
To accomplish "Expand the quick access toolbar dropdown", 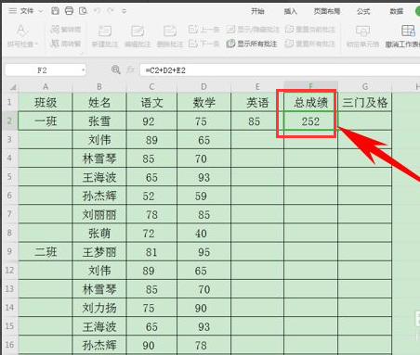I will coord(125,11).
